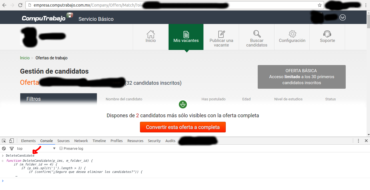Switch to DevTools Console tab
Image resolution: width=370 pixels, height=190 pixels.
point(47,141)
